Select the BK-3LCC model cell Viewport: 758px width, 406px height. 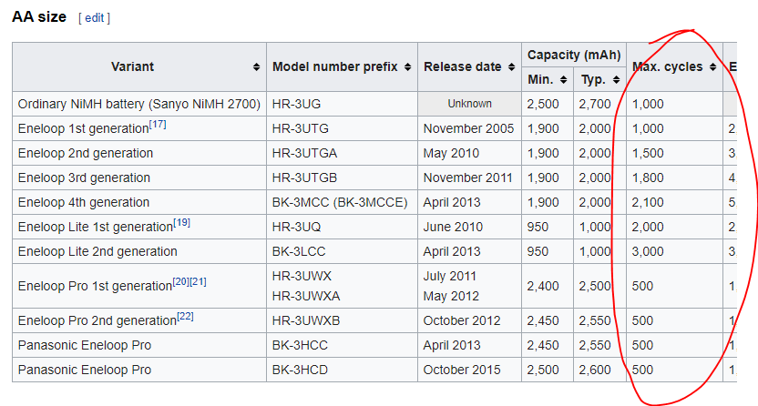pyautogui.click(x=342, y=251)
